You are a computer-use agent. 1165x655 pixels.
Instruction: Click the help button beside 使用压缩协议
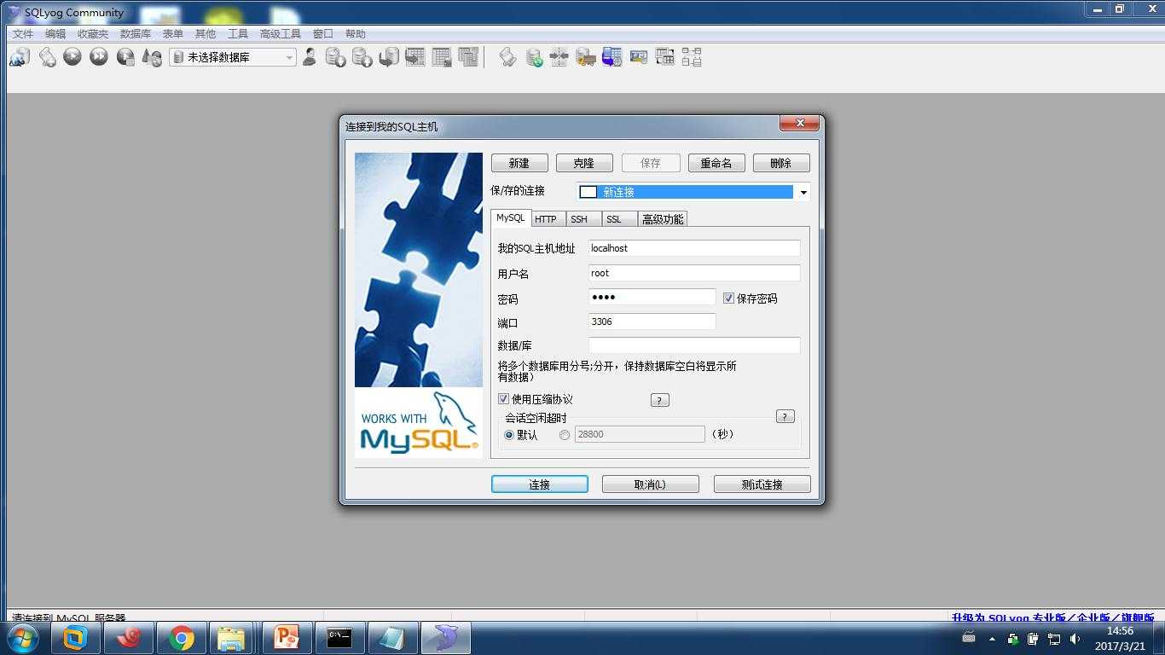coord(660,400)
